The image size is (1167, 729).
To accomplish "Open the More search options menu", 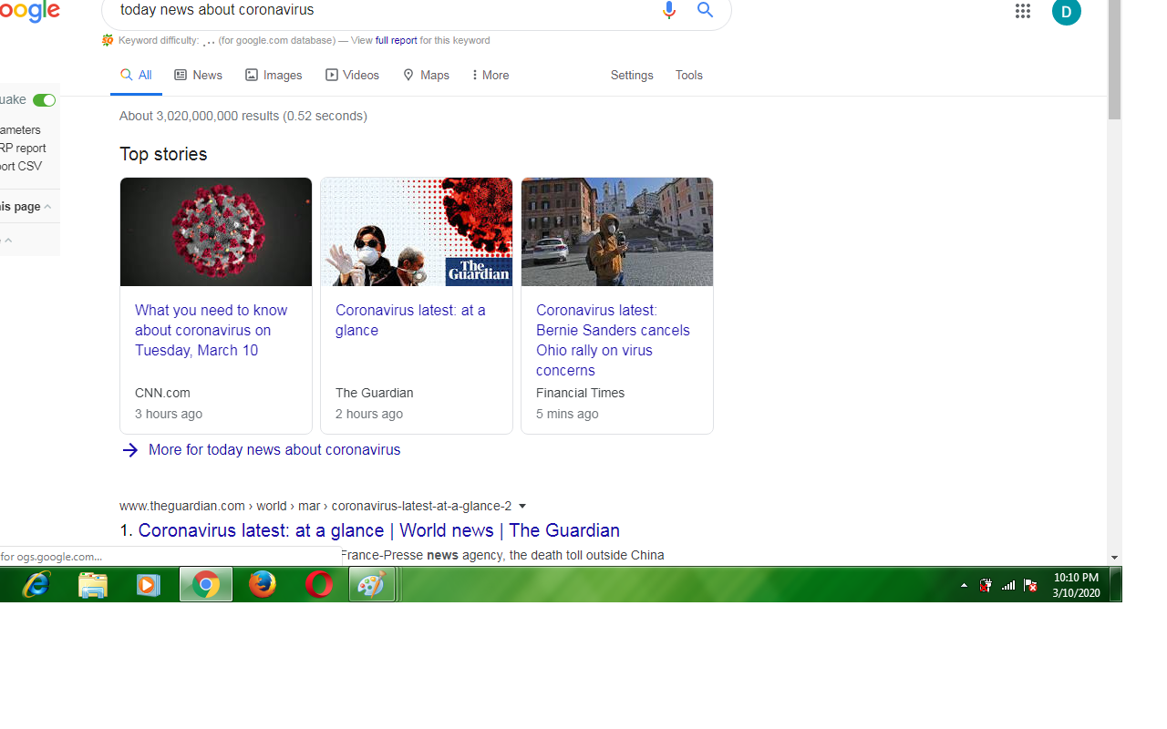I will pyautogui.click(x=491, y=75).
